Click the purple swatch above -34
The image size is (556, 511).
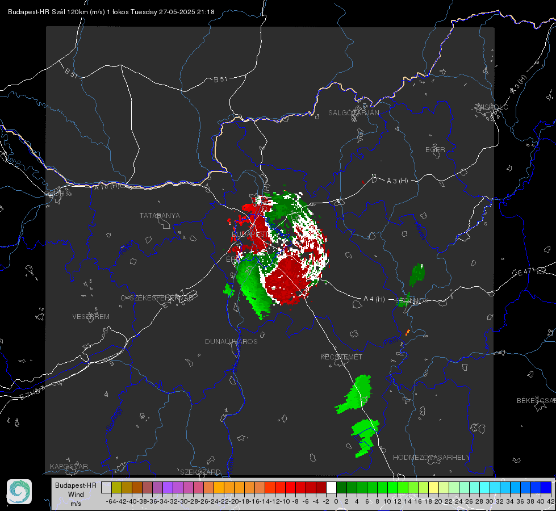168,487
